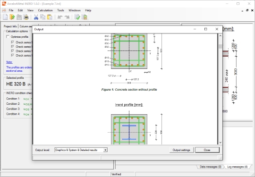Create a new file with toolbar icon

coord(5,17)
